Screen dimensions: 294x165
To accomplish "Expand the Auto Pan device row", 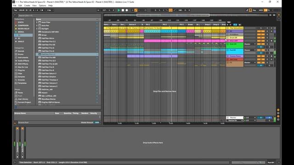I will click(x=37, y=26).
